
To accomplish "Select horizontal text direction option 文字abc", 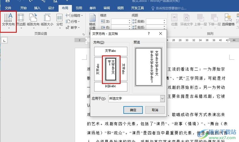I will 111,51.
